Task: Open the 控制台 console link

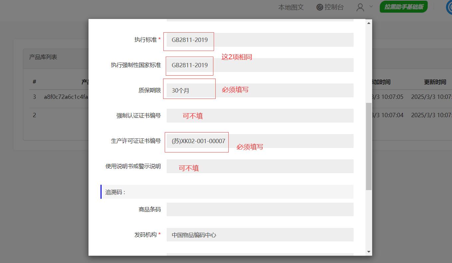Action: [330, 7]
